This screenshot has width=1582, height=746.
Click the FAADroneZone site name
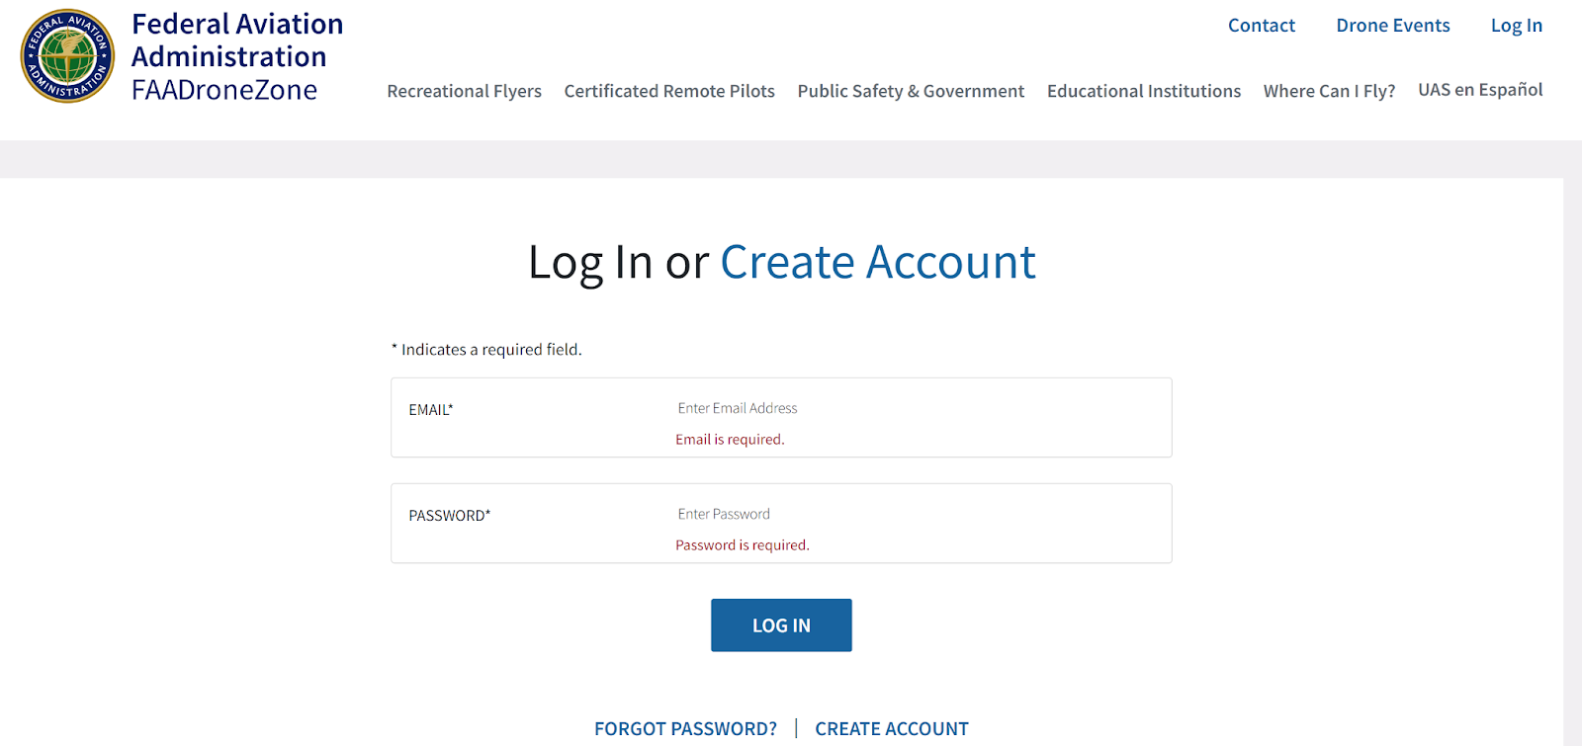tap(224, 90)
